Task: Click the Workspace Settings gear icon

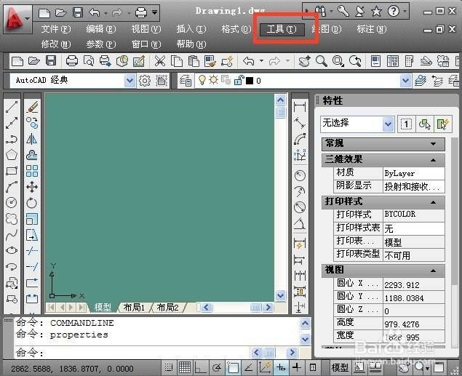Action: tap(145, 81)
